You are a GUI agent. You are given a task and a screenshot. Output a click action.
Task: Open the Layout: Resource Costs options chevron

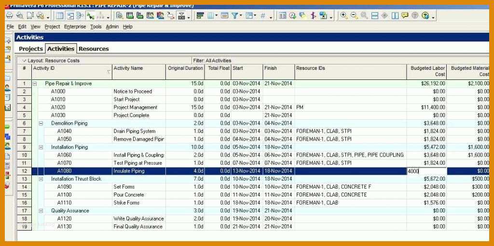coord(24,60)
